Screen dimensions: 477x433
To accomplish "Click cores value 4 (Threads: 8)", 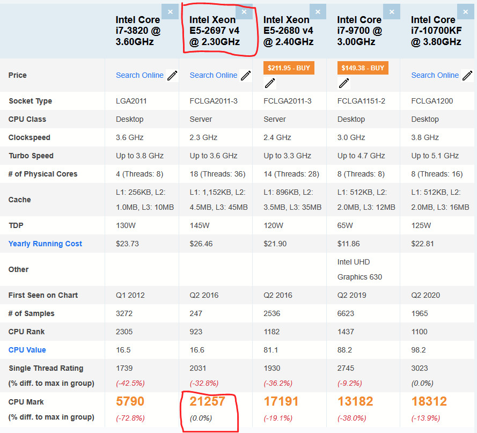I will 140,174.
